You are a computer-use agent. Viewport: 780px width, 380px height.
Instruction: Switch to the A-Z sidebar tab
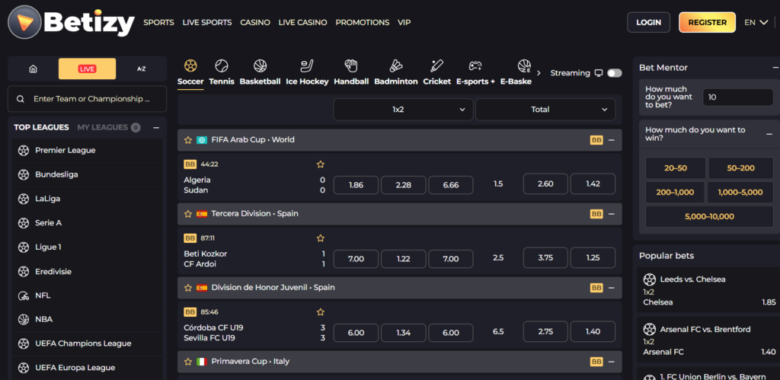(141, 69)
